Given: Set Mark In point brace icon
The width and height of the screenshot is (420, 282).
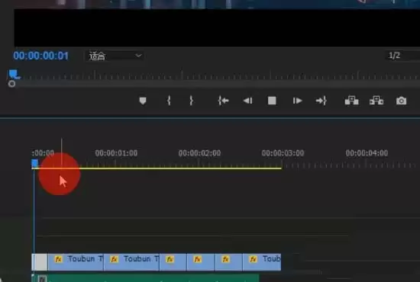Looking at the screenshot, I should pyautogui.click(x=169, y=101).
